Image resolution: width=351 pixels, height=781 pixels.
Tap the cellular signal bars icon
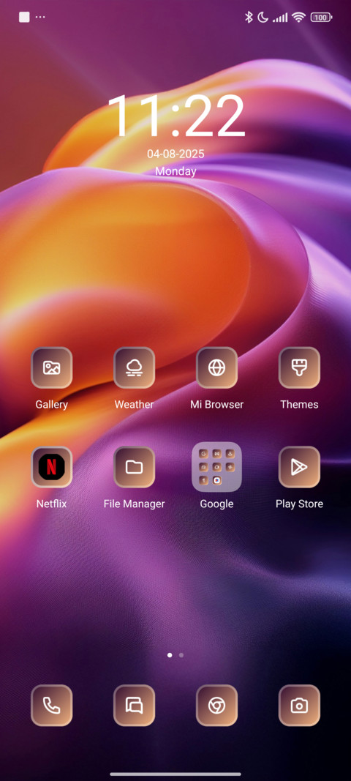click(280, 18)
